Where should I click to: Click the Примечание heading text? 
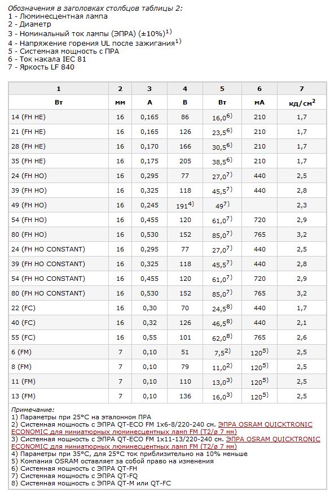click(33, 410)
